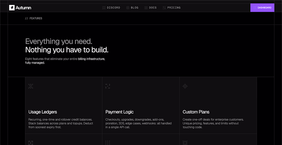Click the Usage Ledgers card title
The width and height of the screenshot is (282, 145).
point(43,112)
